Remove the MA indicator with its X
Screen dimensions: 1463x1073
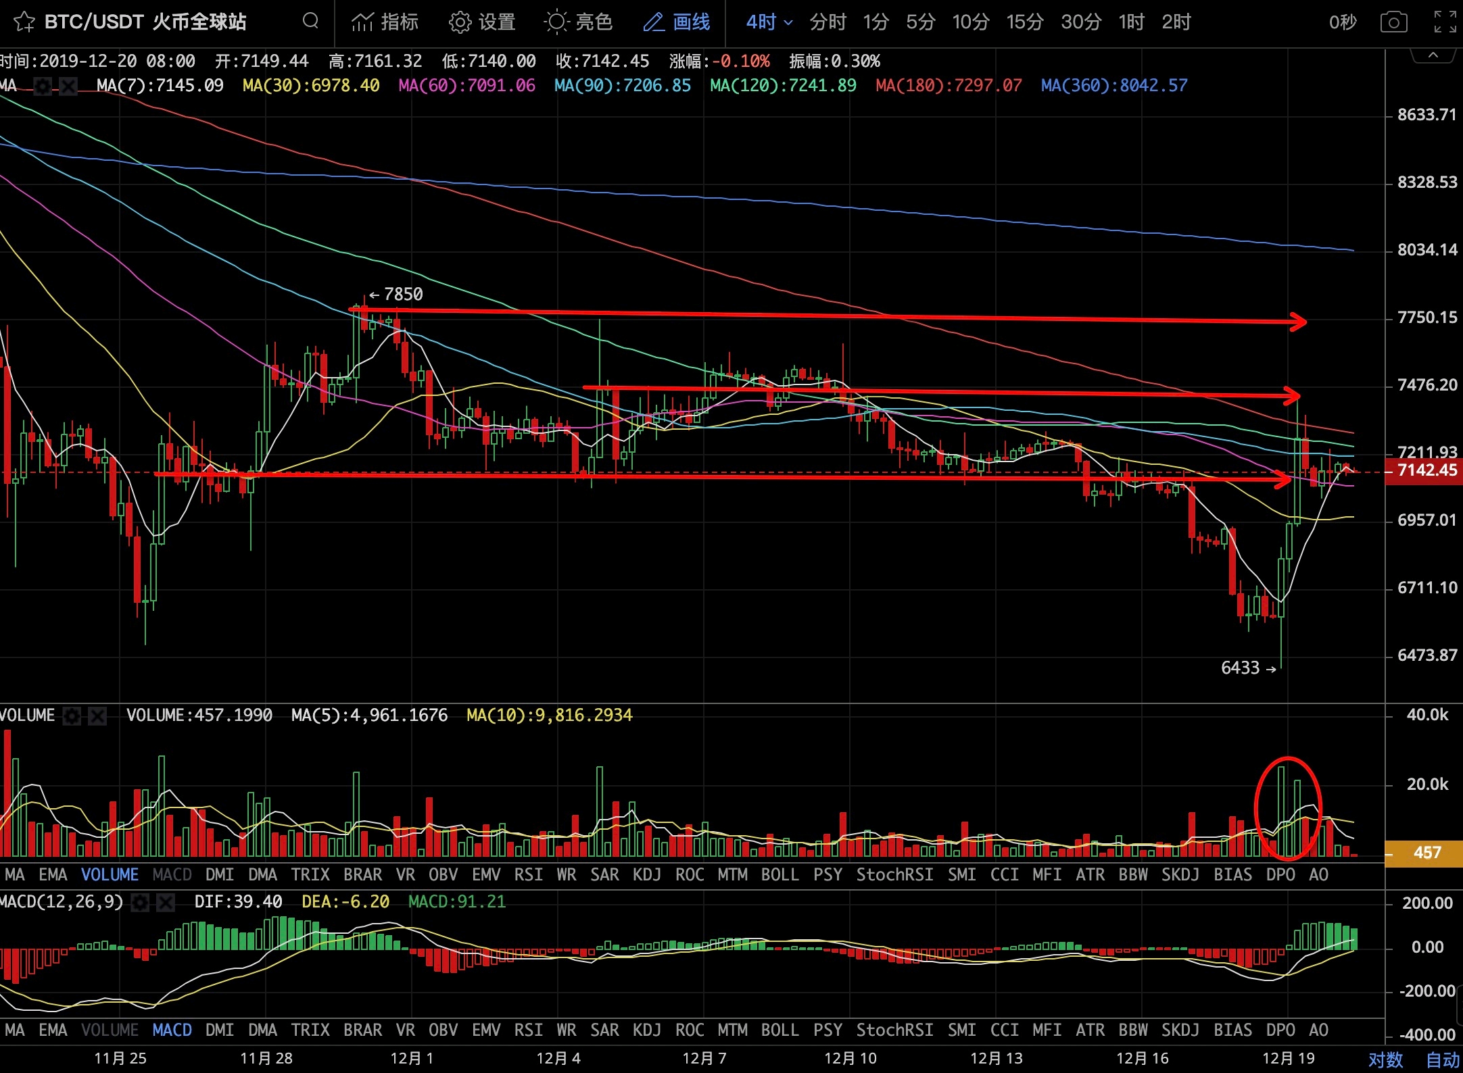click(x=68, y=86)
